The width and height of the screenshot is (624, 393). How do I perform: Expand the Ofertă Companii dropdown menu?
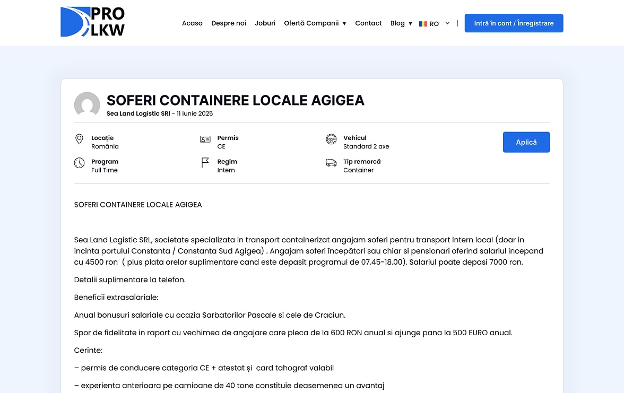pos(315,23)
